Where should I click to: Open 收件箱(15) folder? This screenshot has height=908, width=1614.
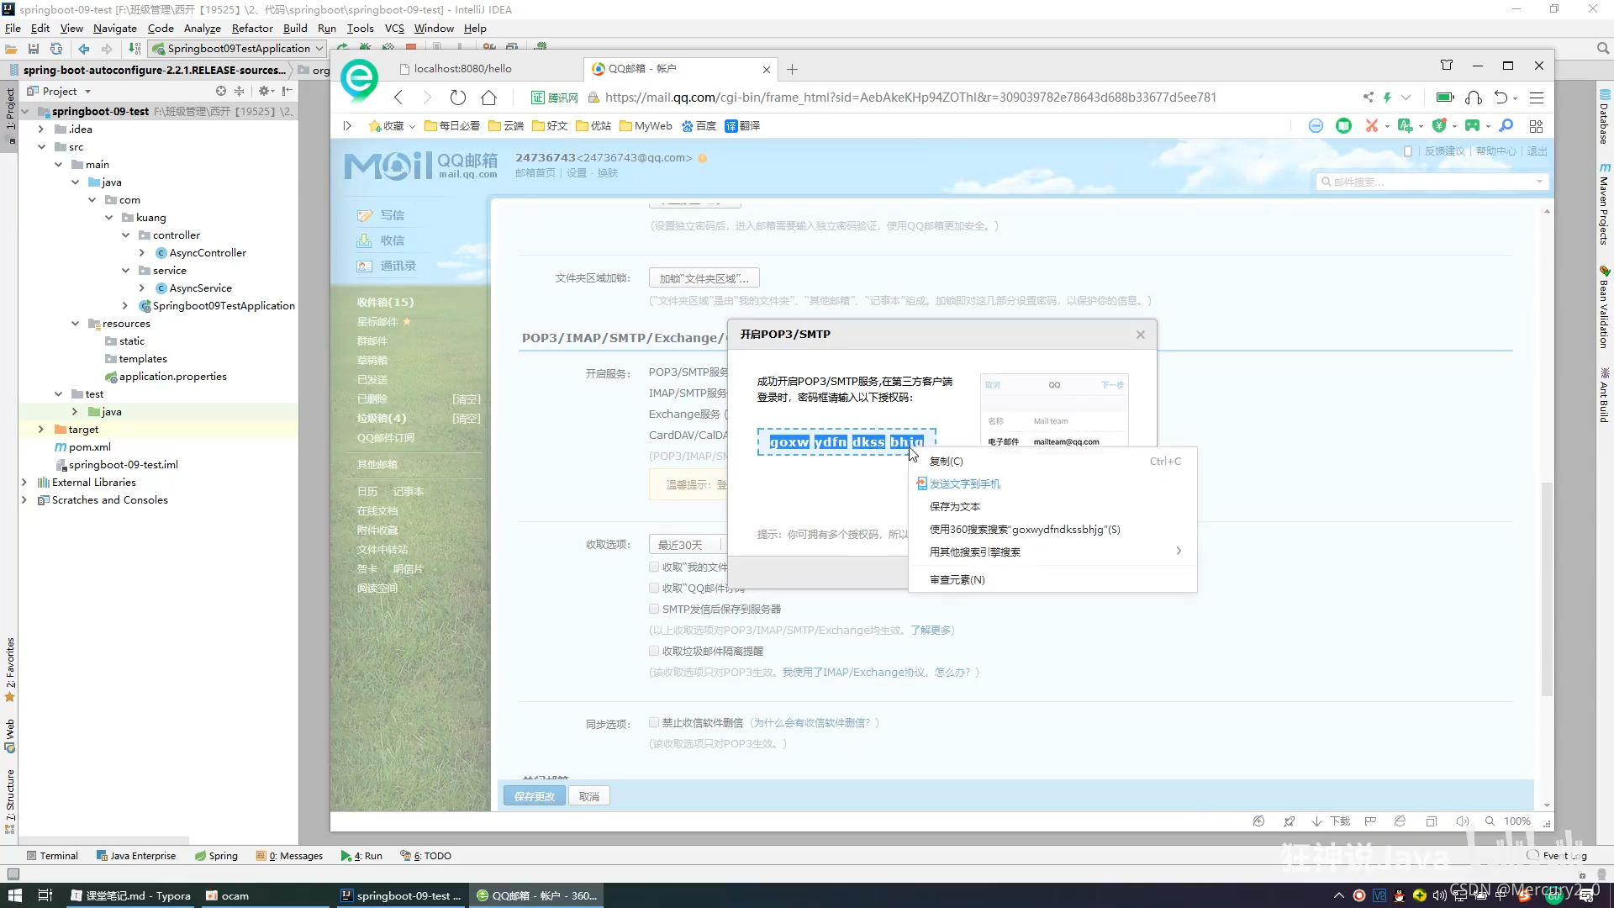[386, 303]
